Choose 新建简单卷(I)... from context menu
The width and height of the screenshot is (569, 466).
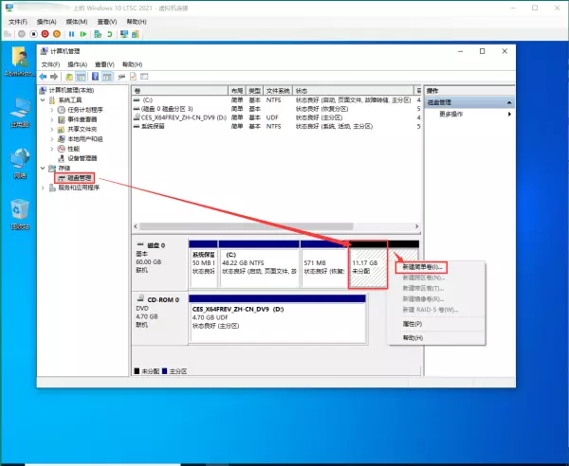422,267
